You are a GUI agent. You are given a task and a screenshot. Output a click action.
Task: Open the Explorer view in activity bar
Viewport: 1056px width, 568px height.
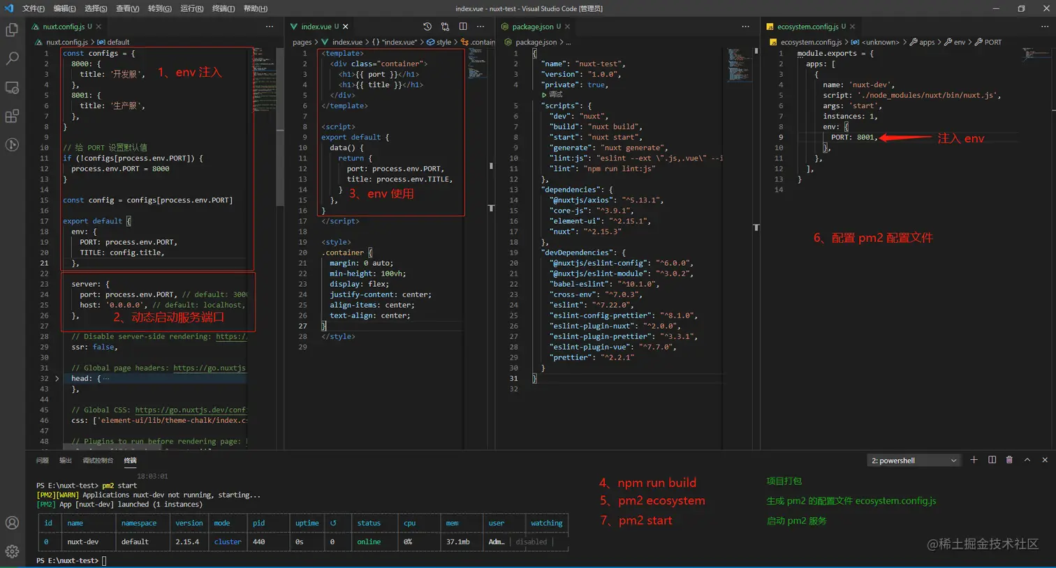tap(12, 30)
